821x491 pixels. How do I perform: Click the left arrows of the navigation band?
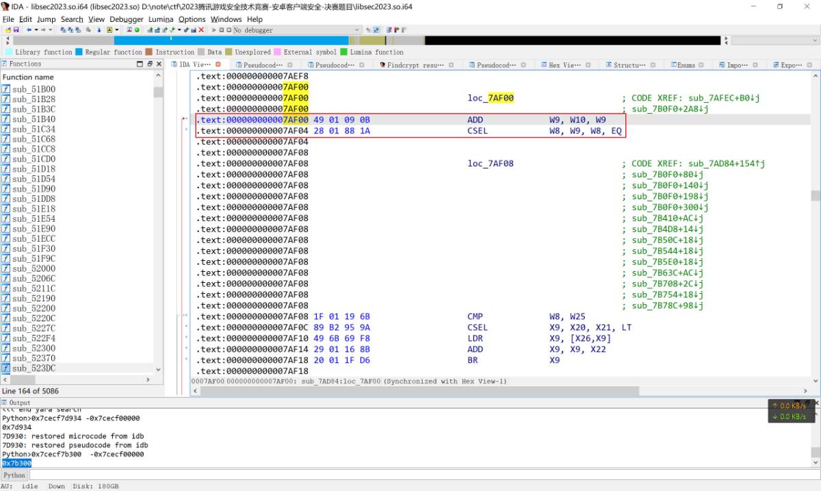7,40
